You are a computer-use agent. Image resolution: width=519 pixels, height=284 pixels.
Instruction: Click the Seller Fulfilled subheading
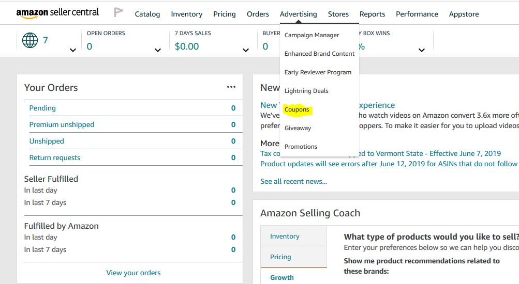click(51, 179)
